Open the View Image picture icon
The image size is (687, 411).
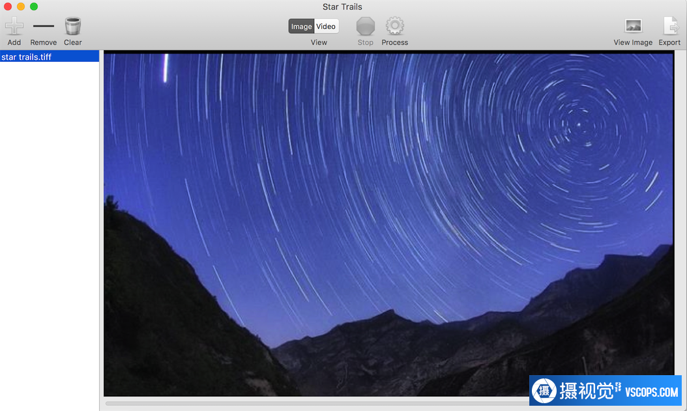633,27
